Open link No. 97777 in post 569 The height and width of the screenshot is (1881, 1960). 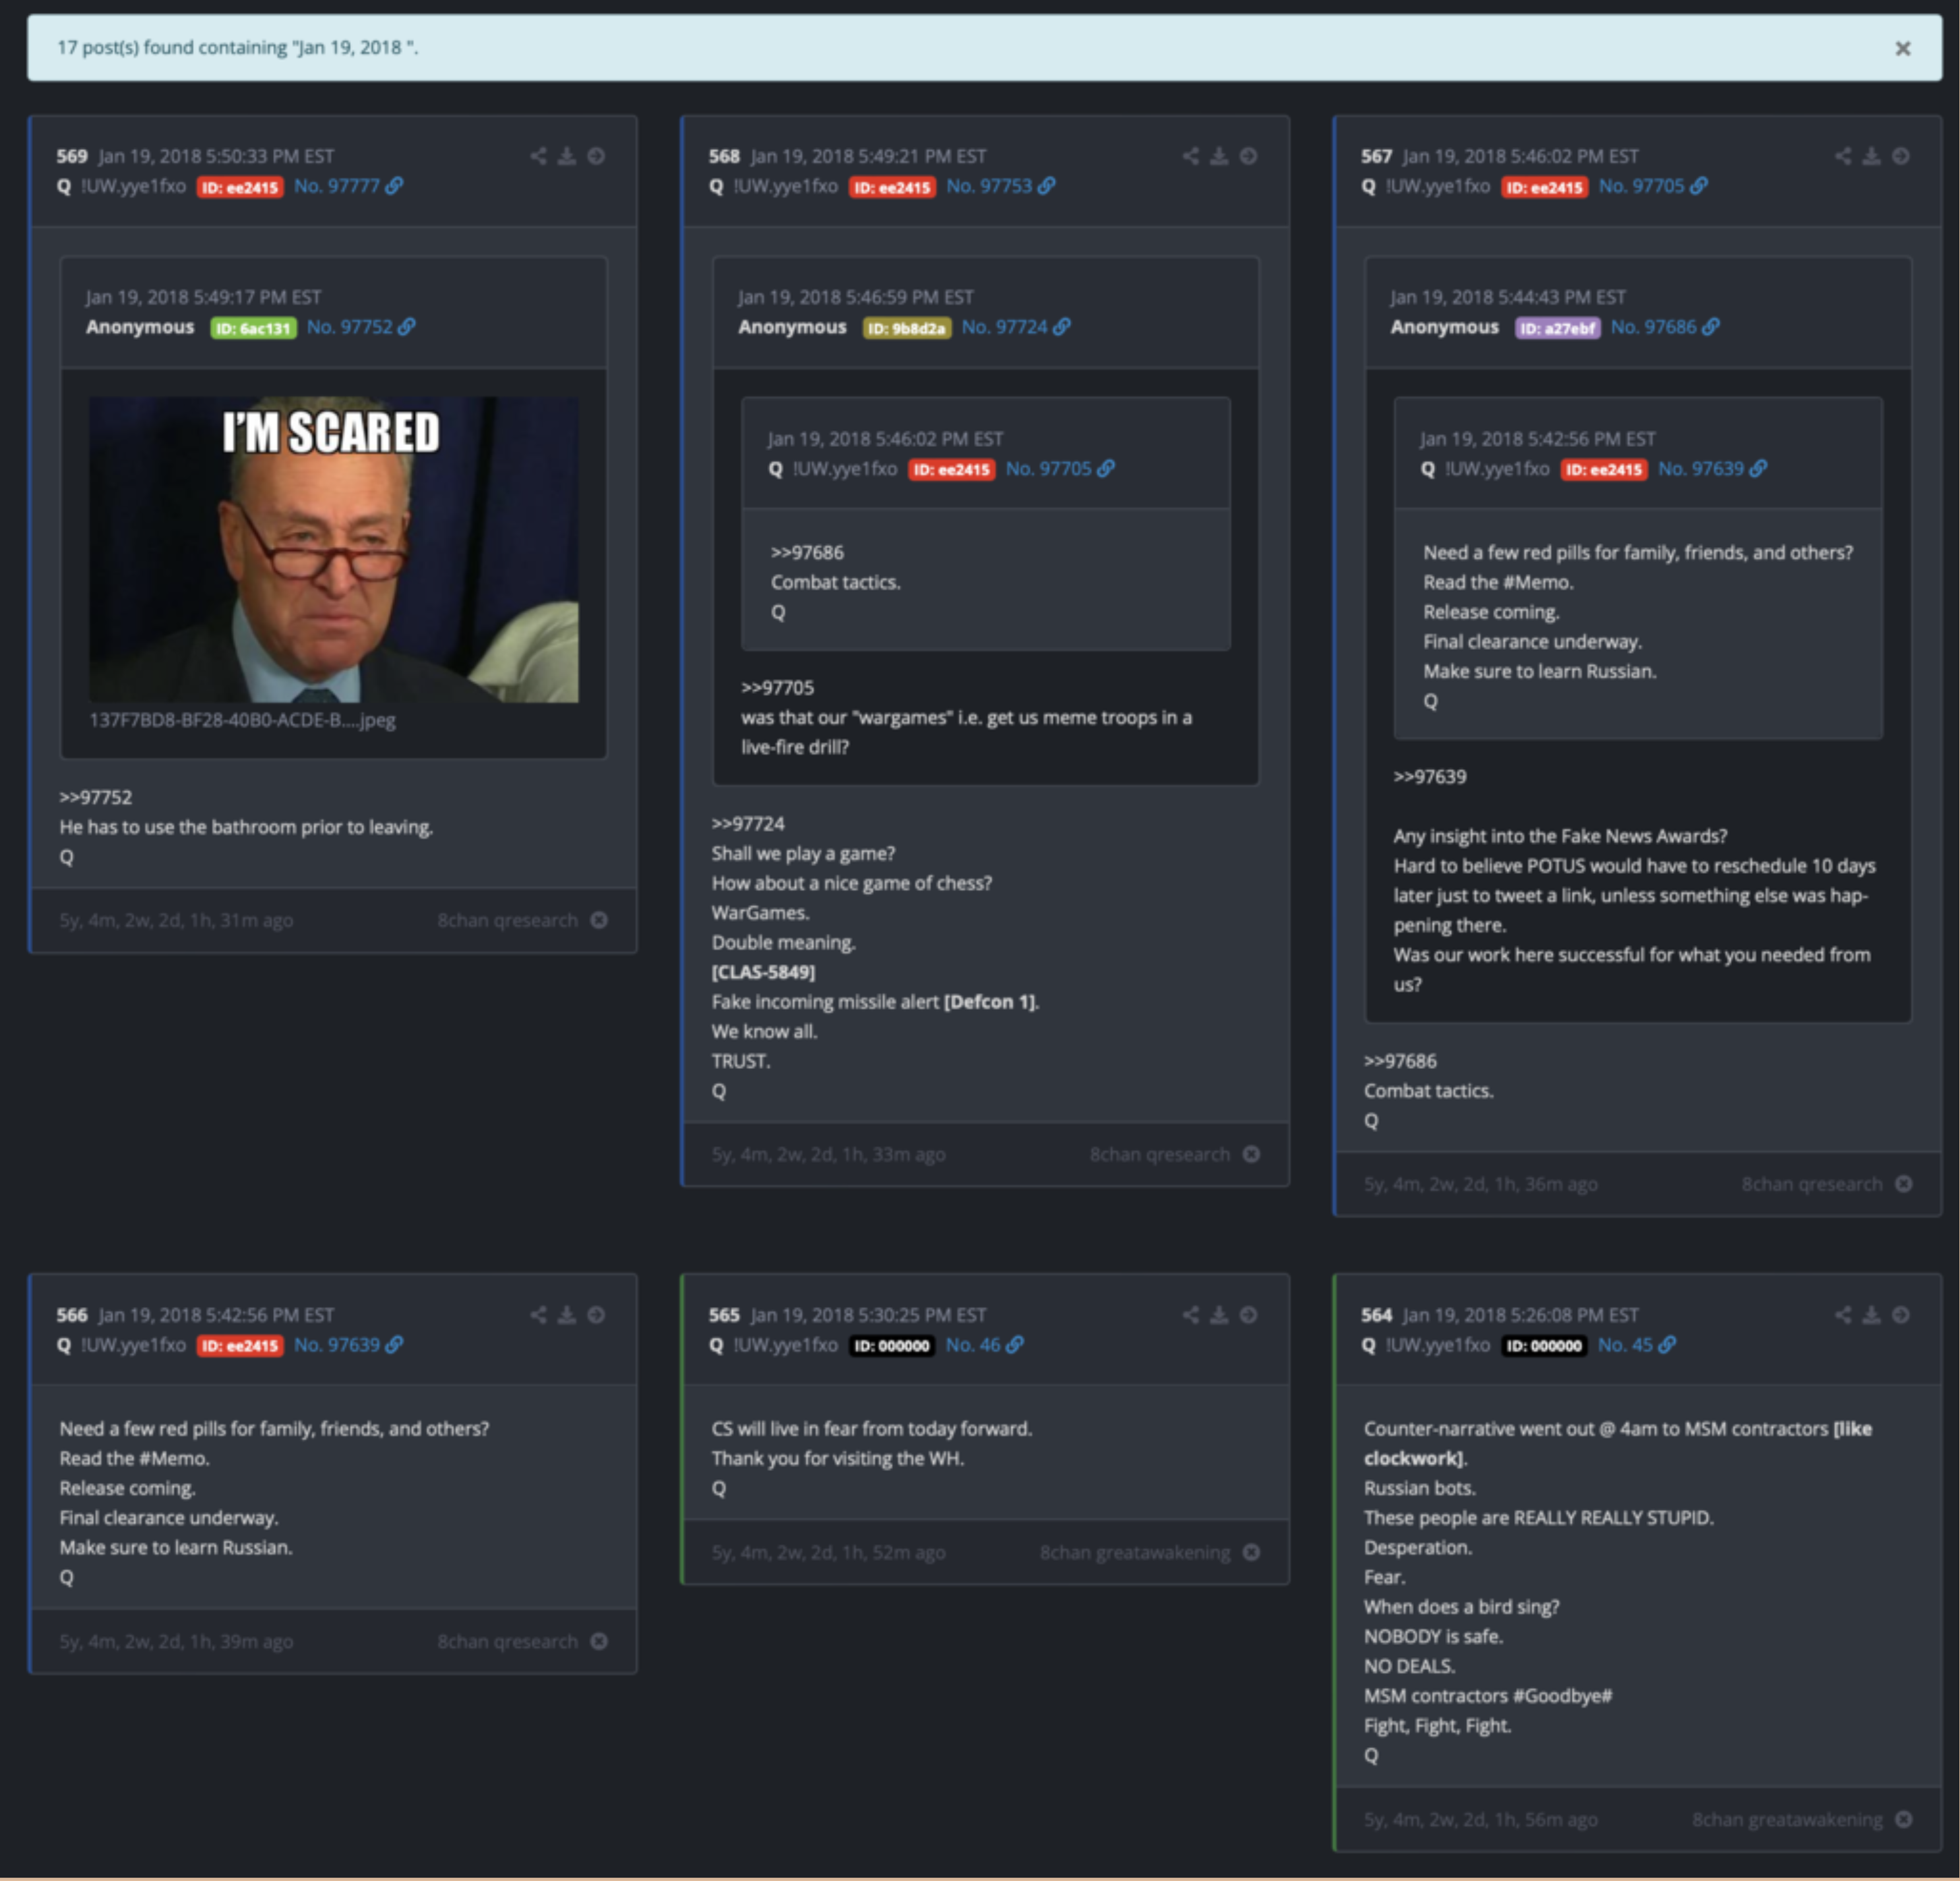point(348,186)
